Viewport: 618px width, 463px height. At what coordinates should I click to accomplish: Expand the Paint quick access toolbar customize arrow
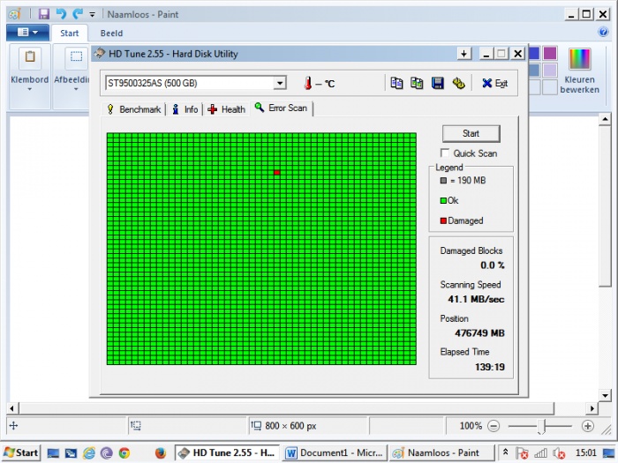point(92,15)
